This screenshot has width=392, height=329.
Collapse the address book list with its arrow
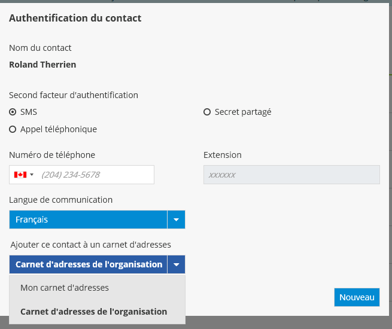pyautogui.click(x=176, y=264)
